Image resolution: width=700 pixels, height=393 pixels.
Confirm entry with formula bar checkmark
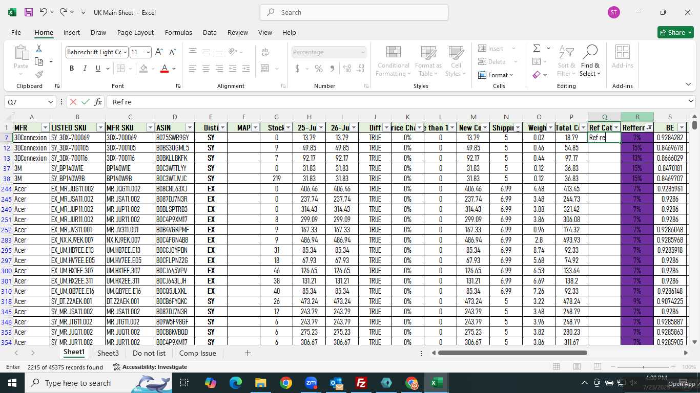pos(86,102)
